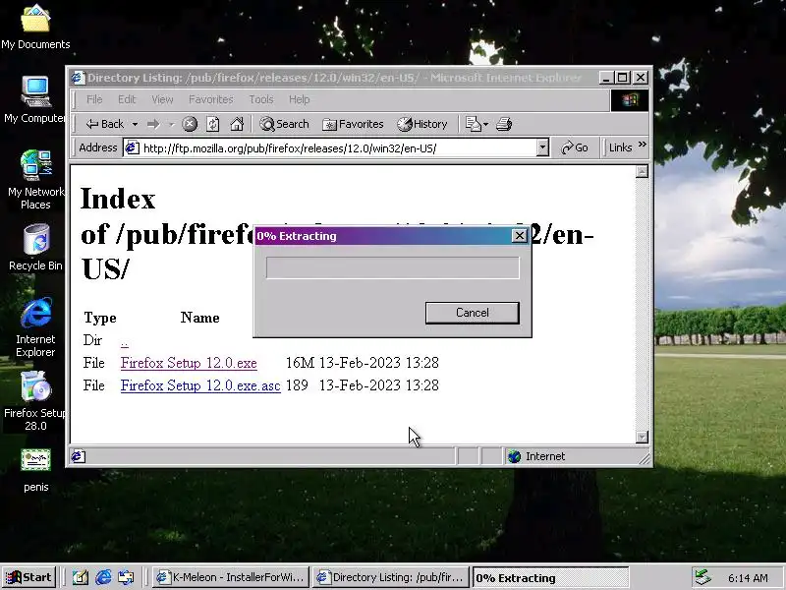This screenshot has height=590, width=786.
Task: Open the Favorites menu
Action: coord(211,99)
